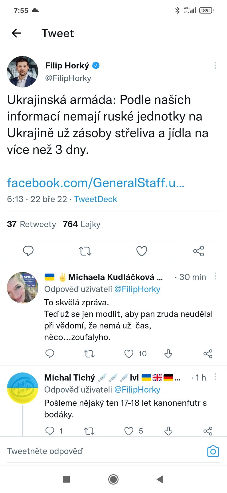Open Filip Horký's profile picture
The width and height of the screenshot is (227, 493).
coord(23,71)
